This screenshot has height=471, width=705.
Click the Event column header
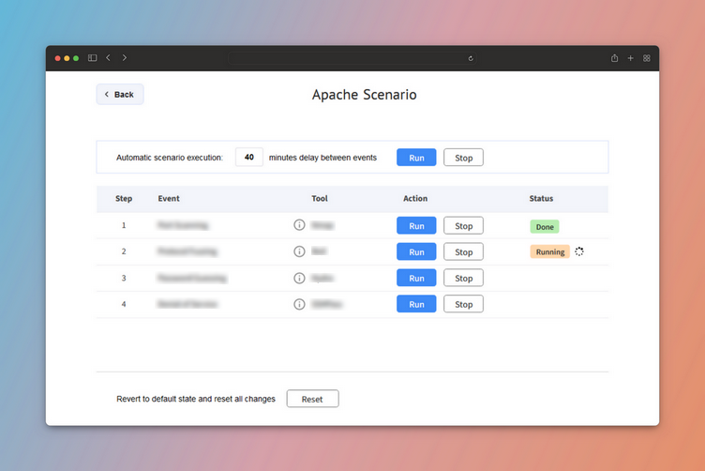[x=169, y=198]
